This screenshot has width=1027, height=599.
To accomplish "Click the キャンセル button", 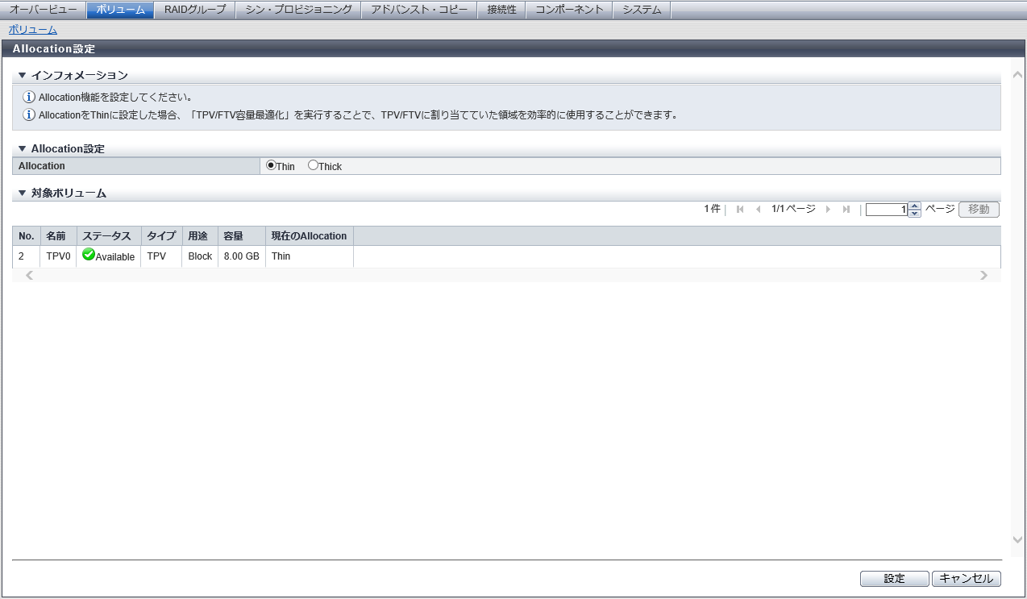I will (x=966, y=579).
